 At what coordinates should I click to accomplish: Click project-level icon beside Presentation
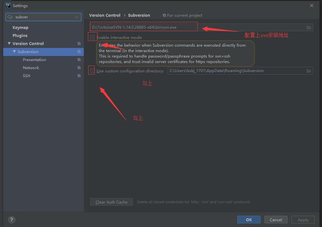click(79, 60)
